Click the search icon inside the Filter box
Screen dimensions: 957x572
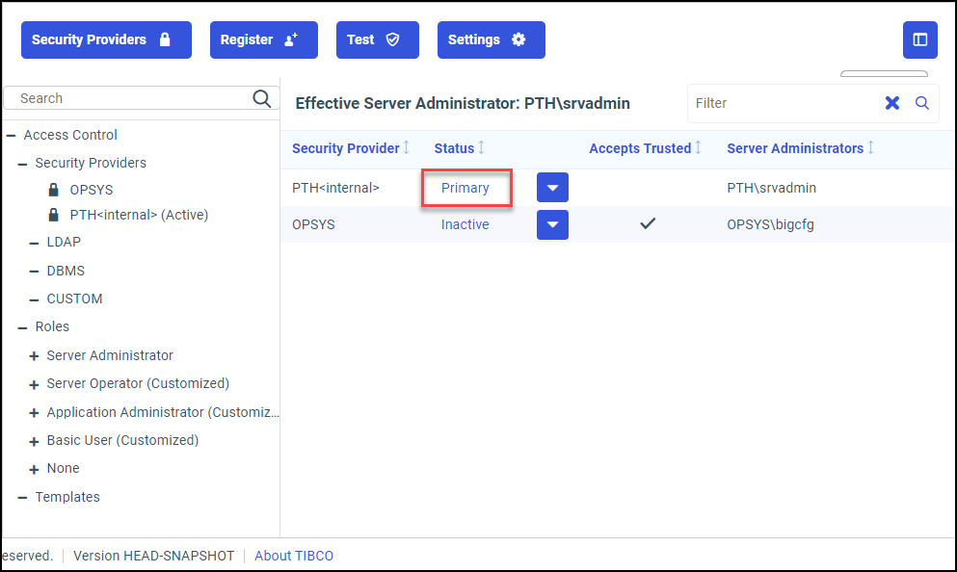[921, 103]
